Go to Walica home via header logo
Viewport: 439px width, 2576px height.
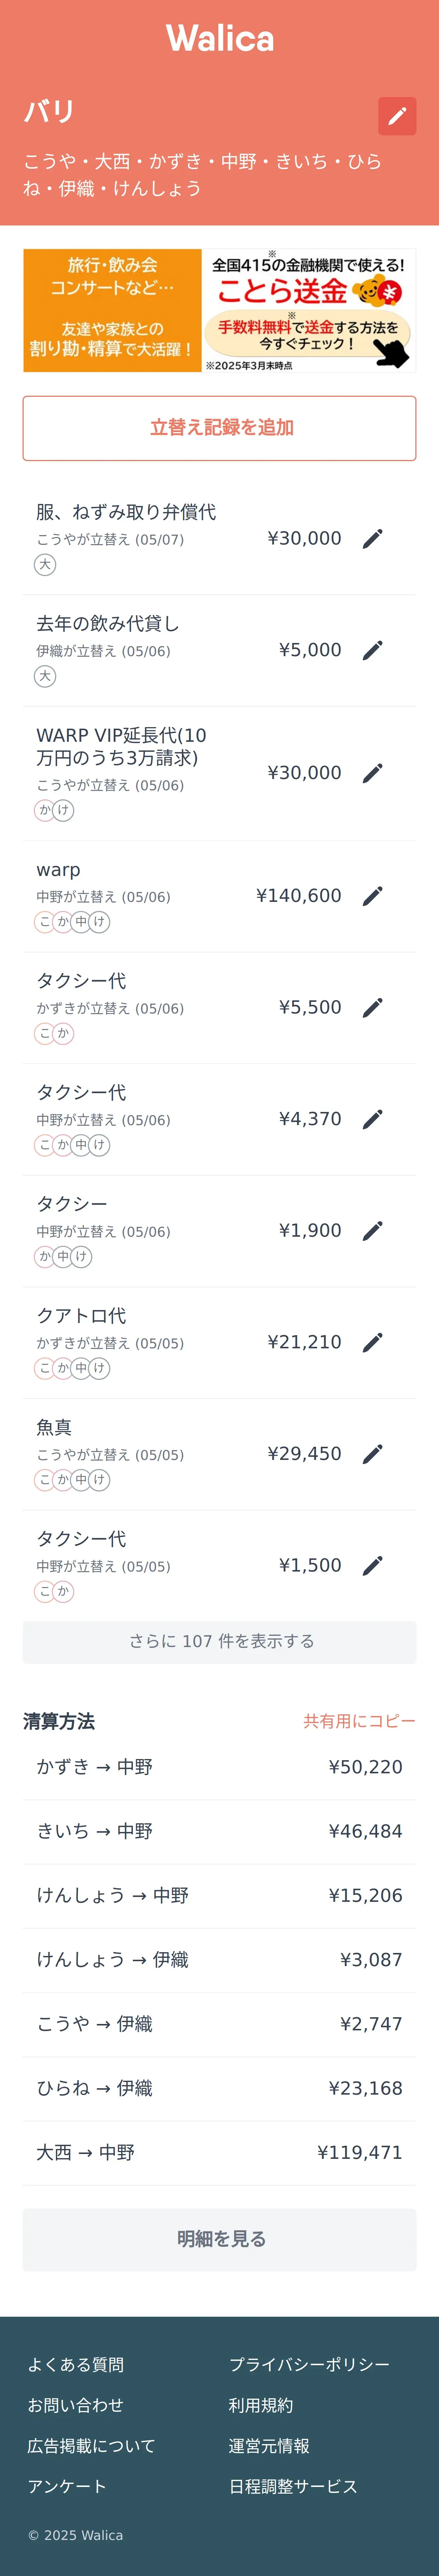[219, 39]
